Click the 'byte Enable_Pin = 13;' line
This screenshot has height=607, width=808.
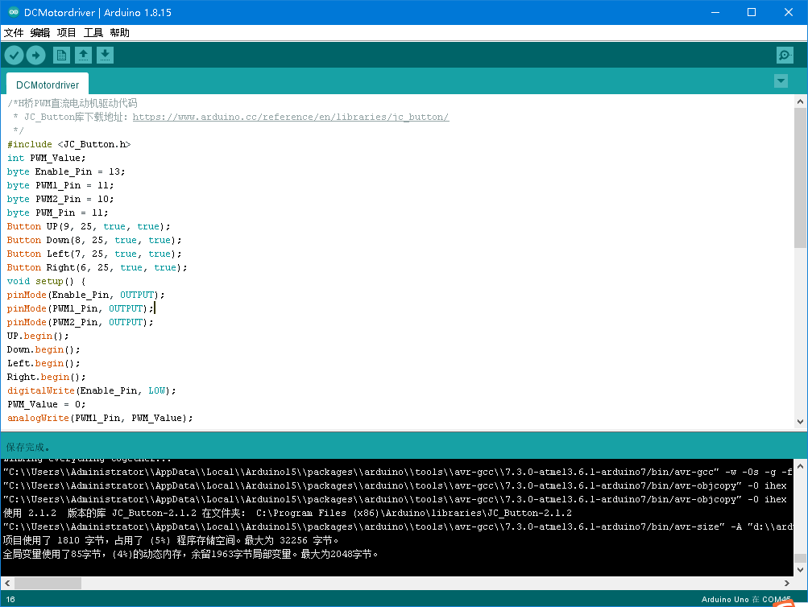pyautogui.click(x=66, y=171)
